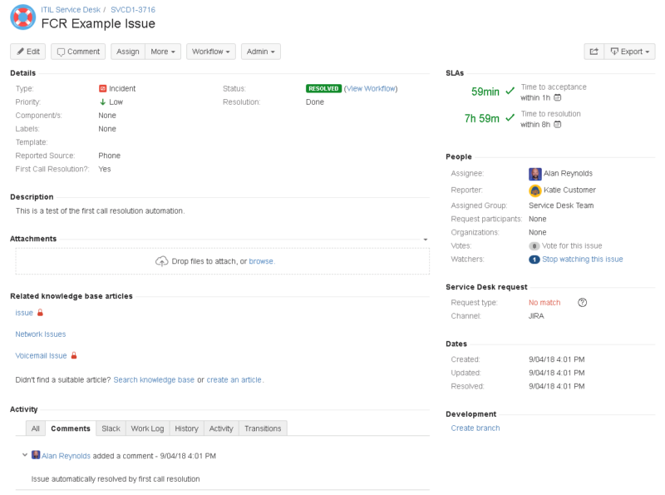Open the Admin dropdown menu
This screenshot has height=495, width=665.
(260, 52)
